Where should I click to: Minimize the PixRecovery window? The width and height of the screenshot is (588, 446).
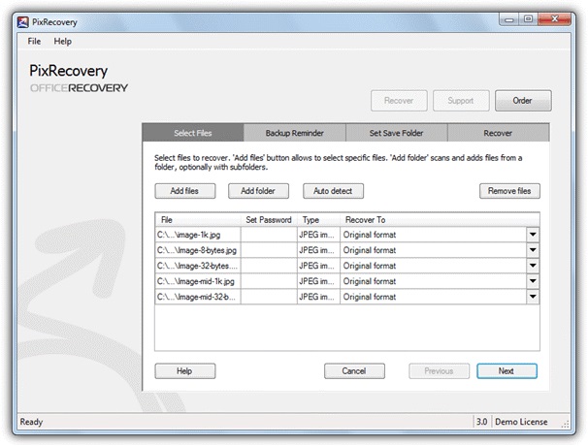pos(509,19)
